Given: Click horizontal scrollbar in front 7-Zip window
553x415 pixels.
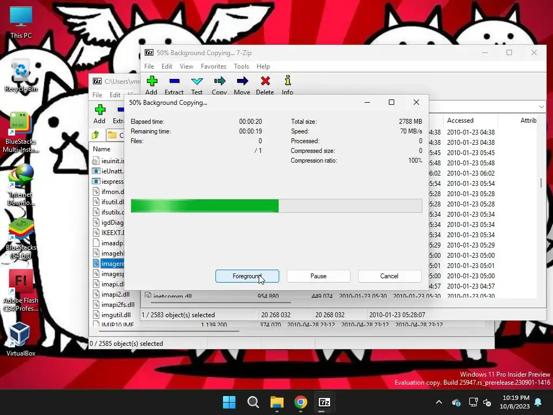Looking at the screenshot, I should tap(221, 303).
